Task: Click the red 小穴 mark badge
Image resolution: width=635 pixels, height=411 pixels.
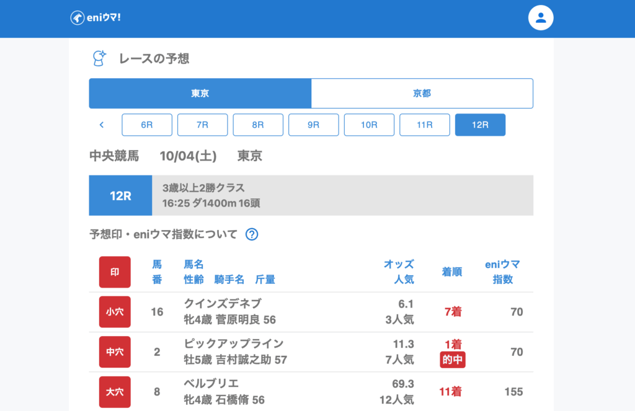Action: coord(115,312)
